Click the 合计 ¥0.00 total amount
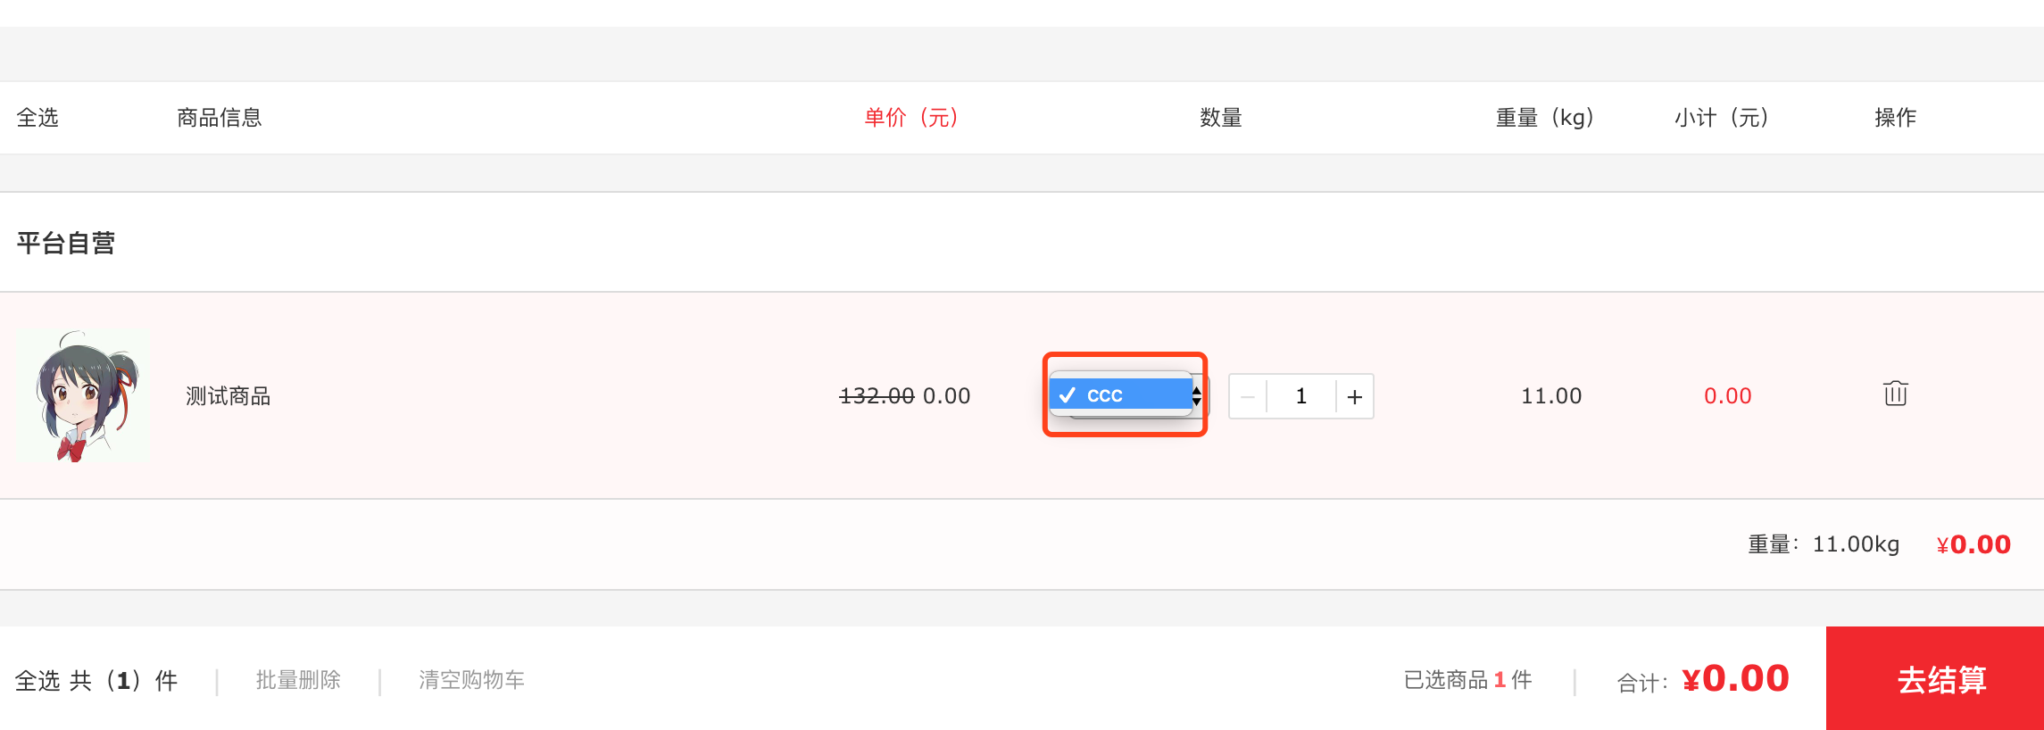The image size is (2044, 730). tap(1735, 678)
